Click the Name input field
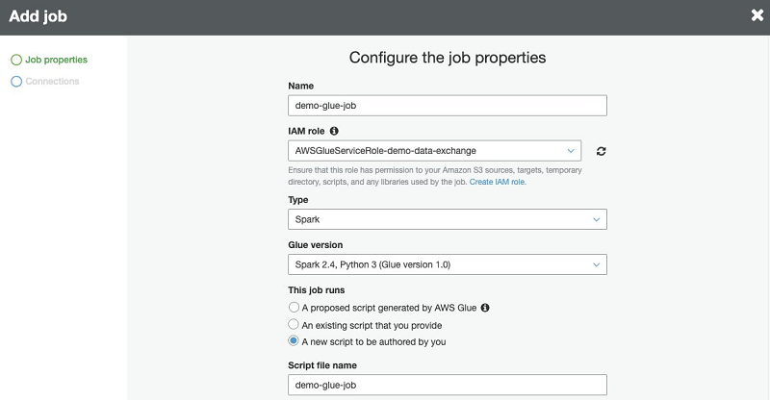The height and width of the screenshot is (400, 770). pos(448,106)
